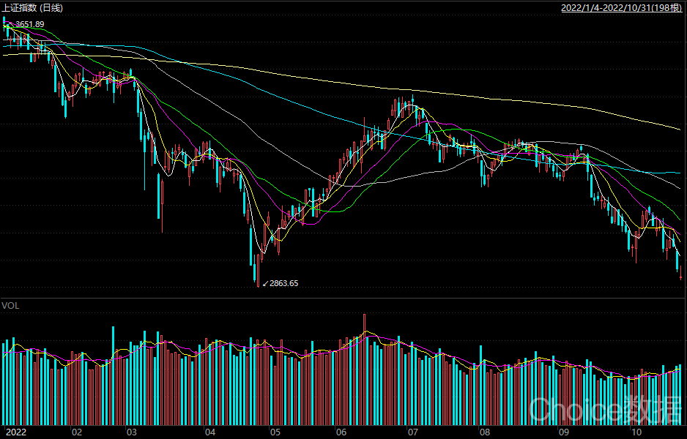
Task: Click the 2022/1/4-2022/10/31 date range link
Action: (621, 8)
